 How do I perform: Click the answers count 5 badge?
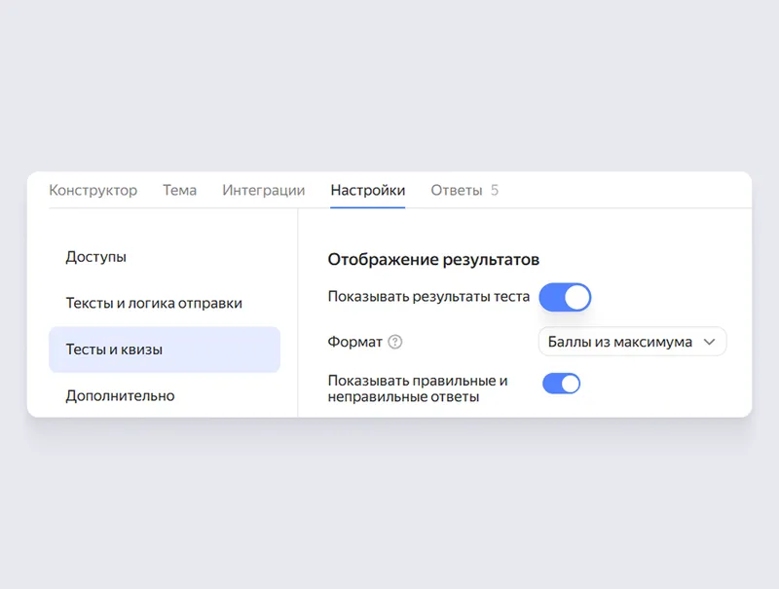tap(495, 190)
